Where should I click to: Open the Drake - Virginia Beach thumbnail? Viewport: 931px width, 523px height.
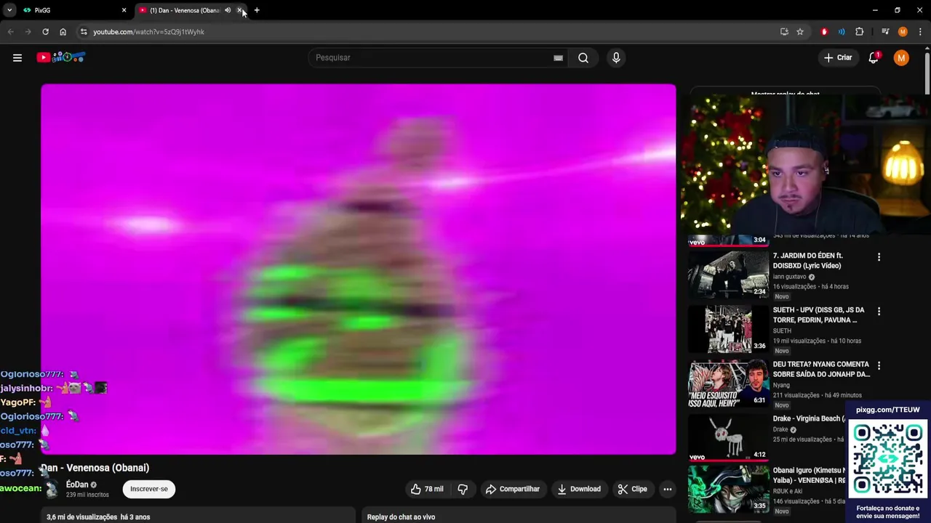pyautogui.click(x=728, y=437)
